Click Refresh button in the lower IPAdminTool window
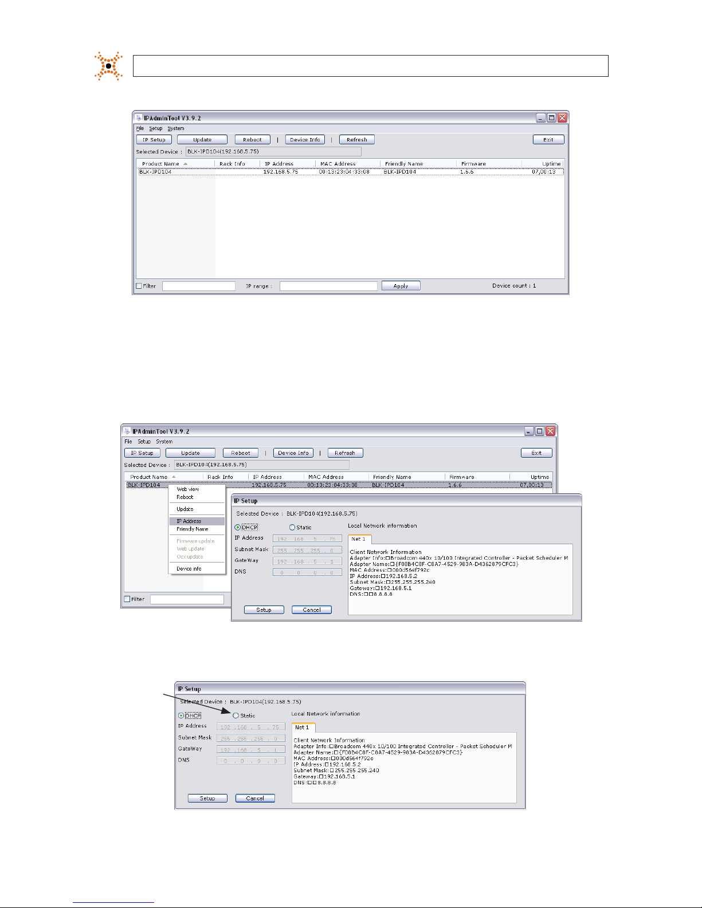This screenshot has height=908, width=702. (345, 453)
